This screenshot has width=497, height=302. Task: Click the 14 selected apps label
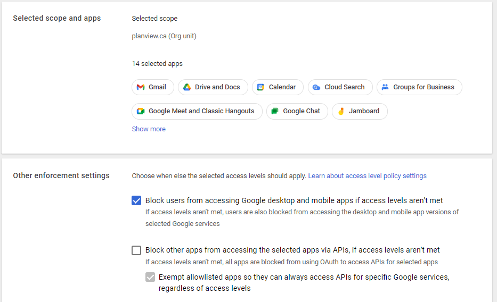tap(157, 64)
